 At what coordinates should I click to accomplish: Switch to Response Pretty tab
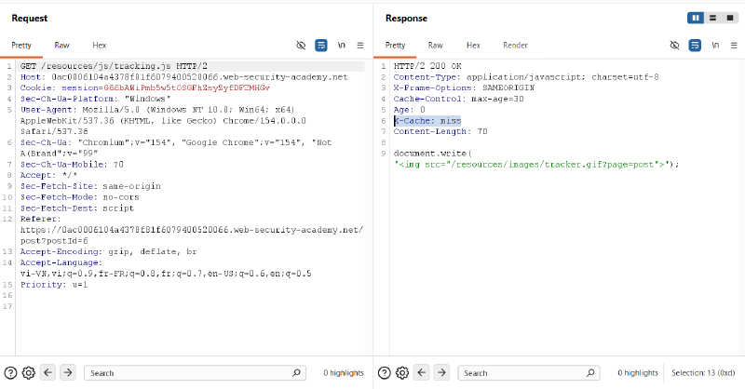(395, 45)
